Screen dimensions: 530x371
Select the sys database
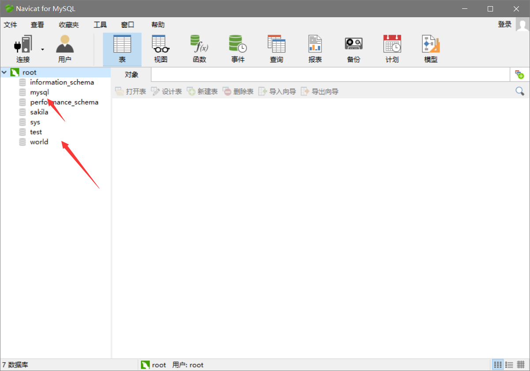point(35,122)
